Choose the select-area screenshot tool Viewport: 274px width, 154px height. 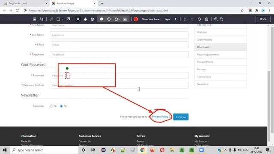pos(34,19)
